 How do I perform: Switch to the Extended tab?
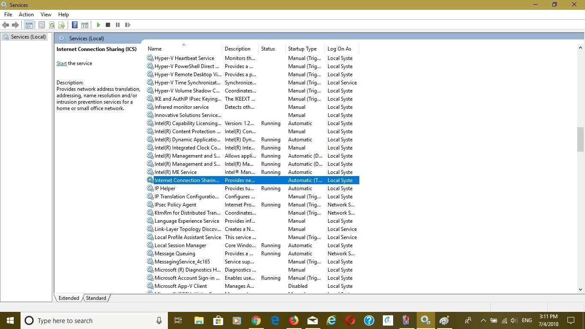(x=69, y=298)
